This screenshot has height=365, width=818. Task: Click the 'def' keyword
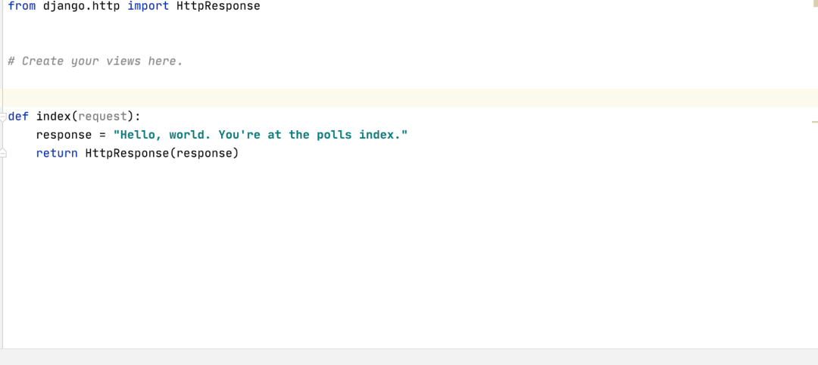click(18, 117)
